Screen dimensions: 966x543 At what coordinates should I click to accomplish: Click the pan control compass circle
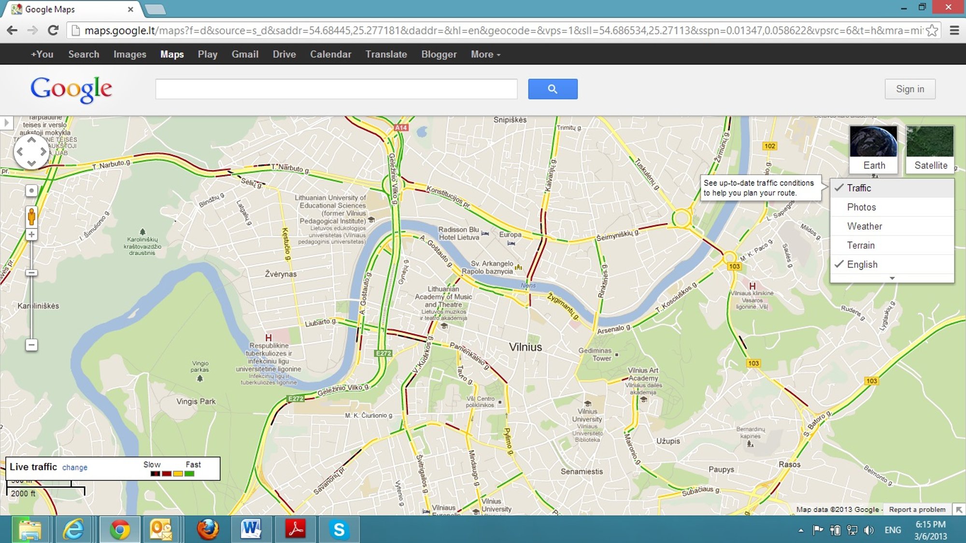pyautogui.click(x=31, y=152)
